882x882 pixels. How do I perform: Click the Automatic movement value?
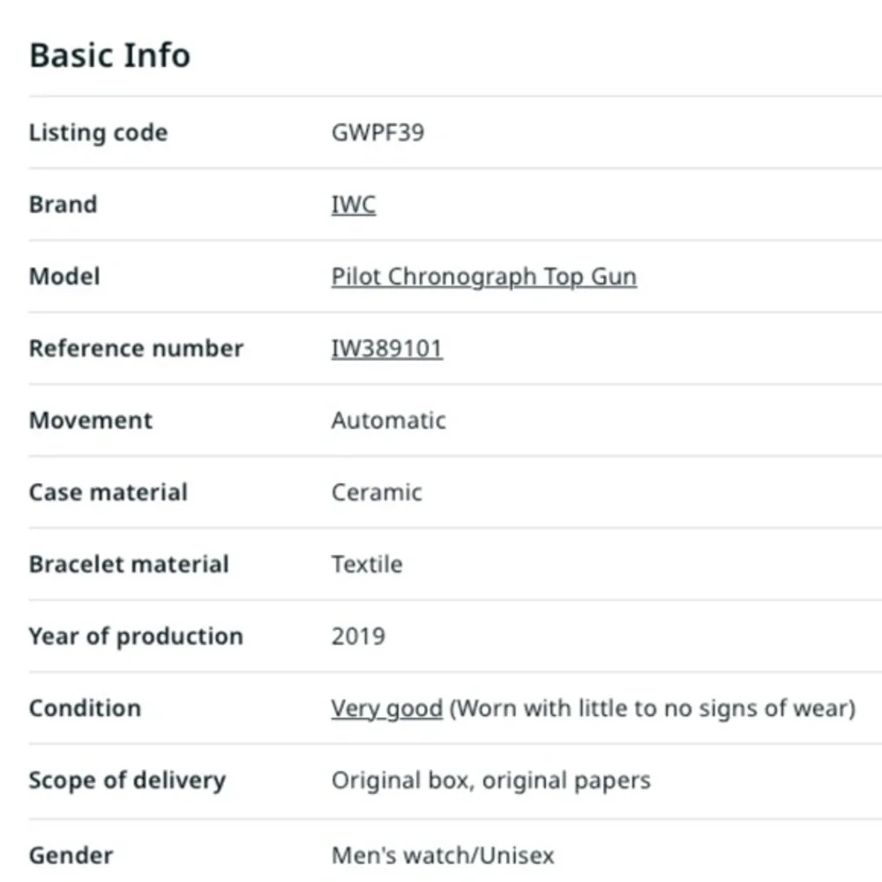(389, 421)
